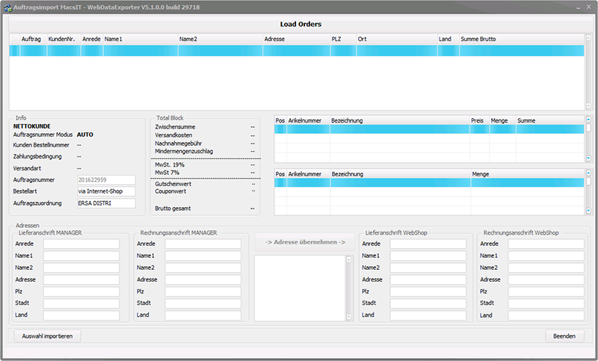Click the Summe Brutto column header
The width and height of the screenshot is (598, 361).
tap(478, 39)
